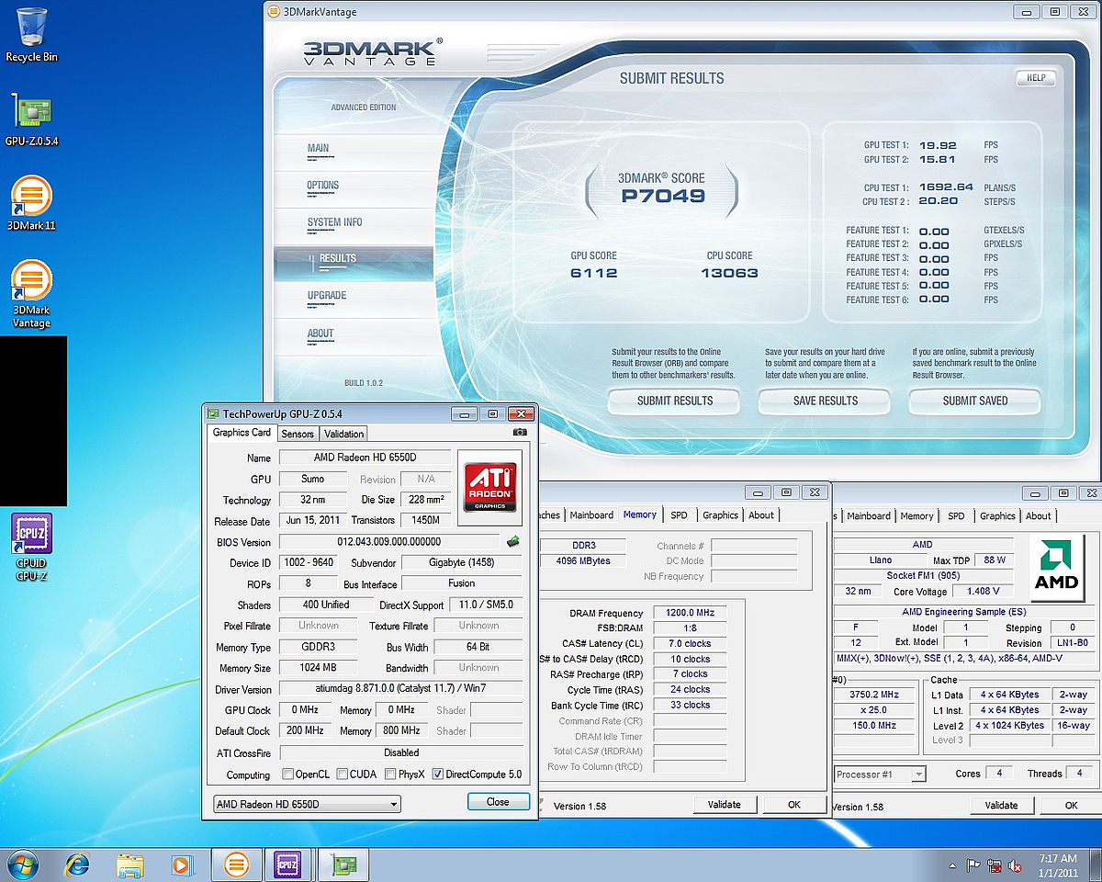This screenshot has height=882, width=1102.
Task: Uncheck the DirectCompute 5.0 checkbox
Action: click(x=437, y=775)
